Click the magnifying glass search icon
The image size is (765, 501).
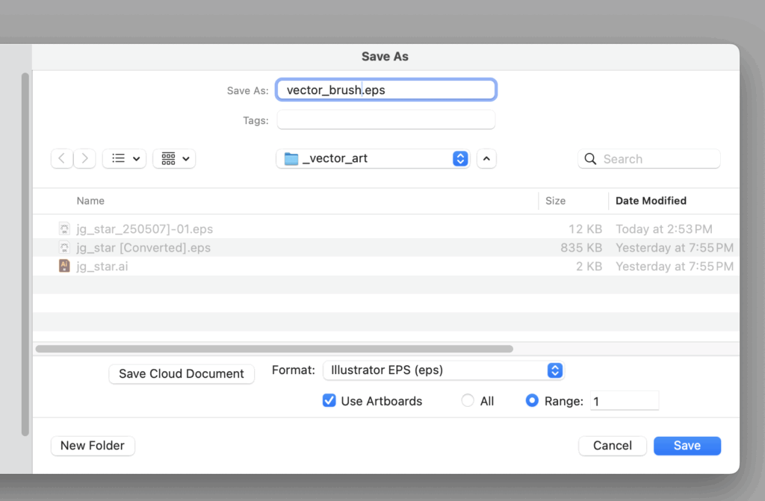tap(590, 159)
